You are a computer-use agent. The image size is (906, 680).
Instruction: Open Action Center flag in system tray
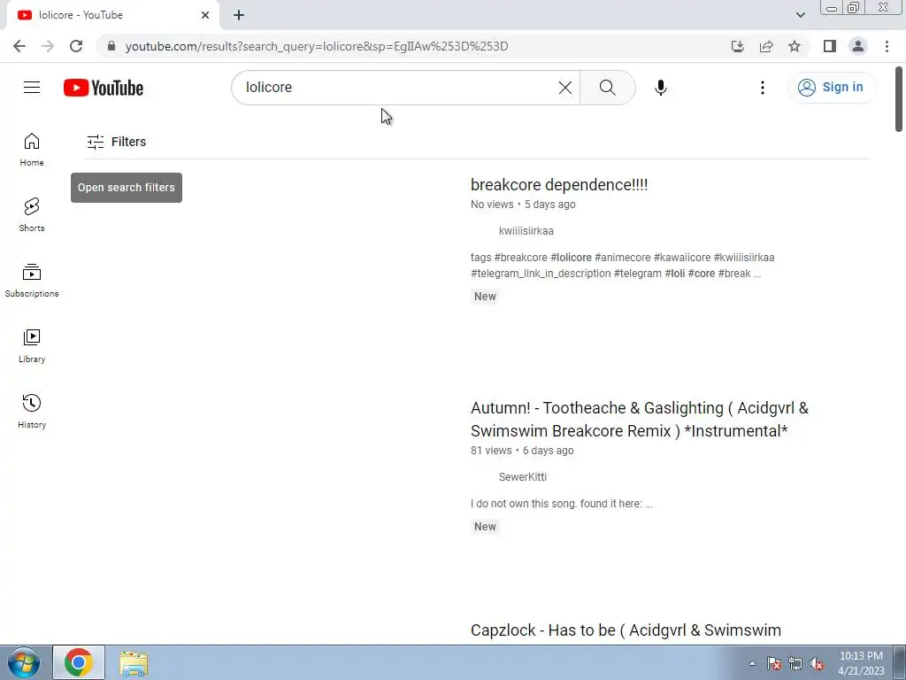point(773,663)
